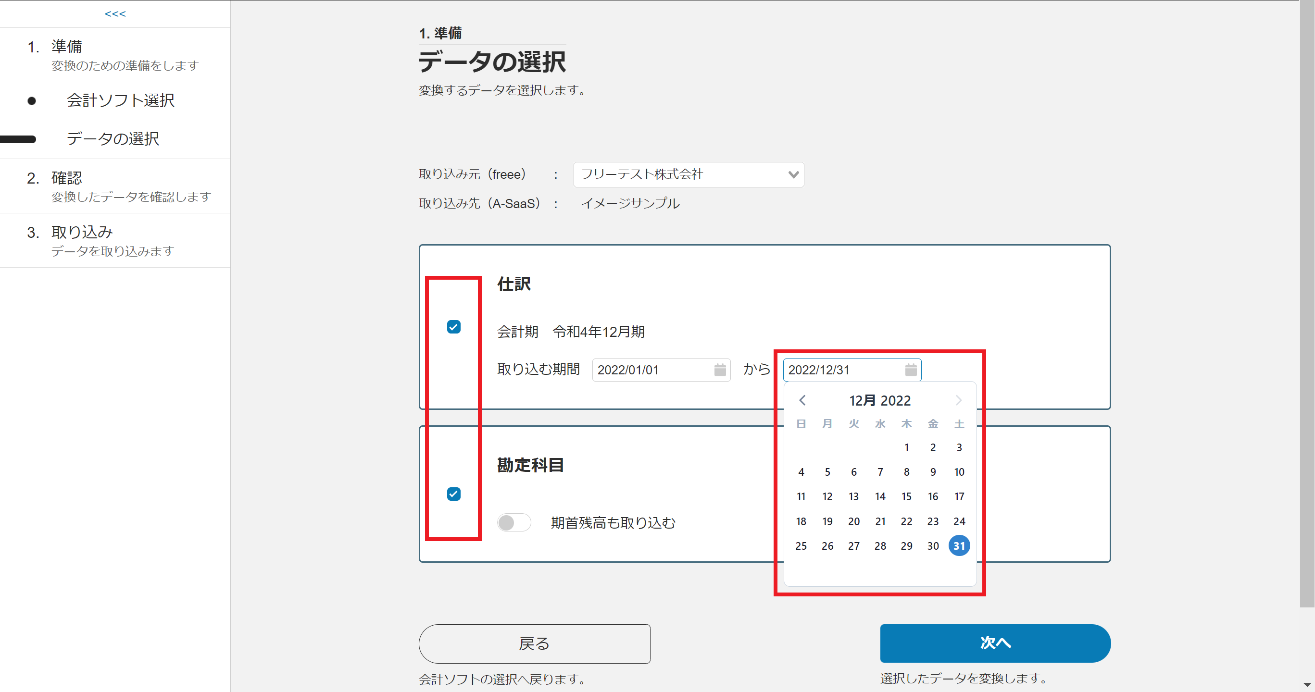
Task: Select データの選択 in sidebar
Action: 113,139
